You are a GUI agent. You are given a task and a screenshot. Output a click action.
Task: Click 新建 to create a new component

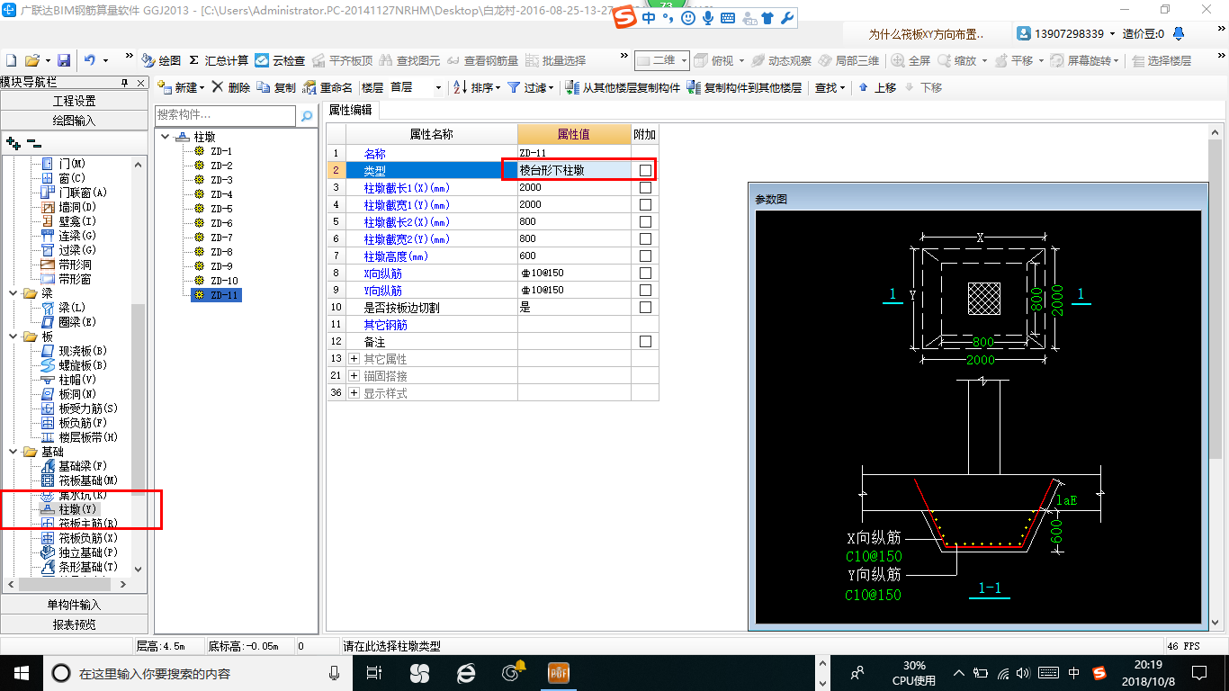(x=182, y=87)
